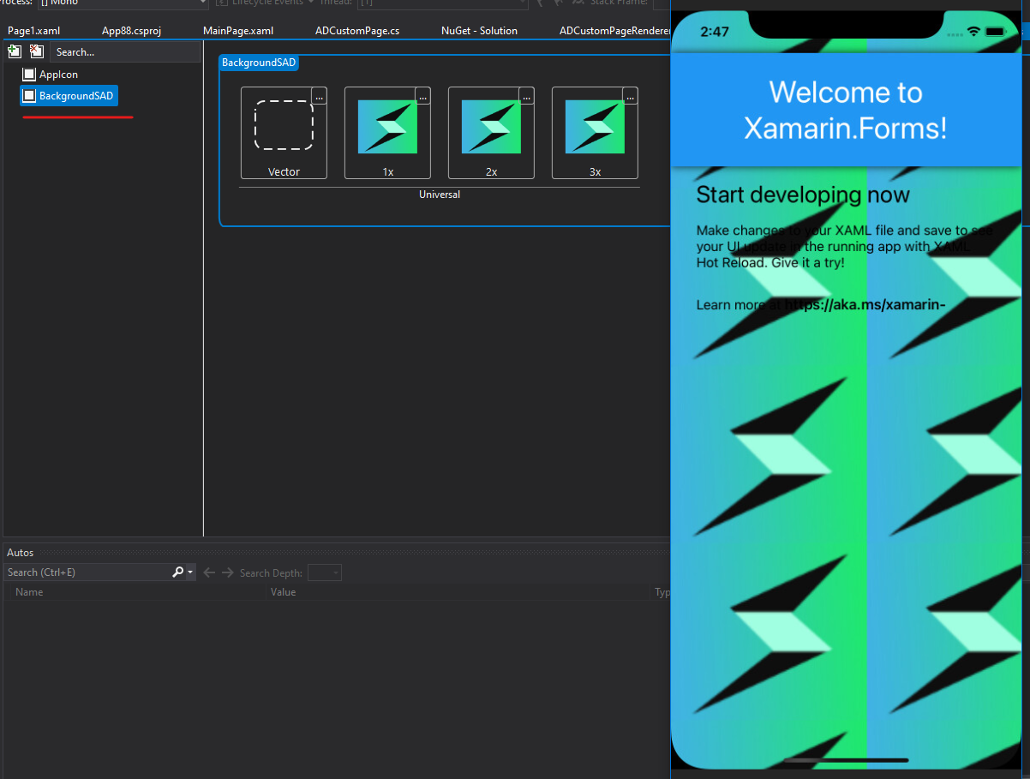The height and width of the screenshot is (779, 1030).
Task: Select the 1x image thumbnail
Action: click(x=387, y=126)
